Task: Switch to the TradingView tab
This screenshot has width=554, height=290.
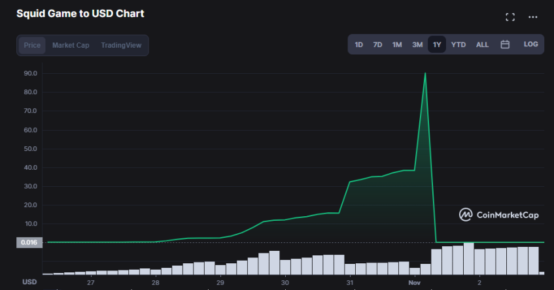Action: (x=121, y=45)
